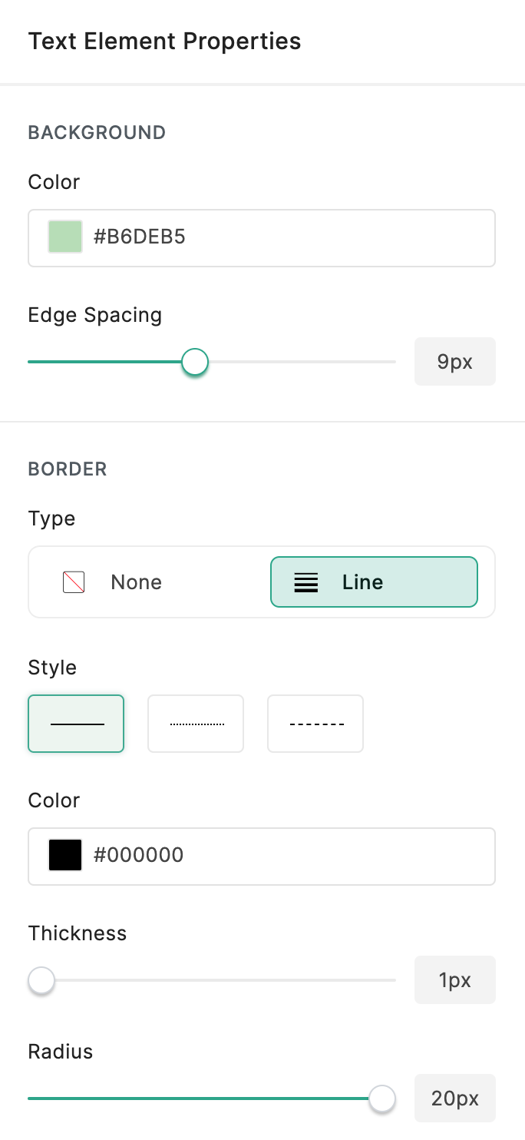This screenshot has width=525, height=1140.
Task: Click the None border slash icon
Action: click(74, 582)
